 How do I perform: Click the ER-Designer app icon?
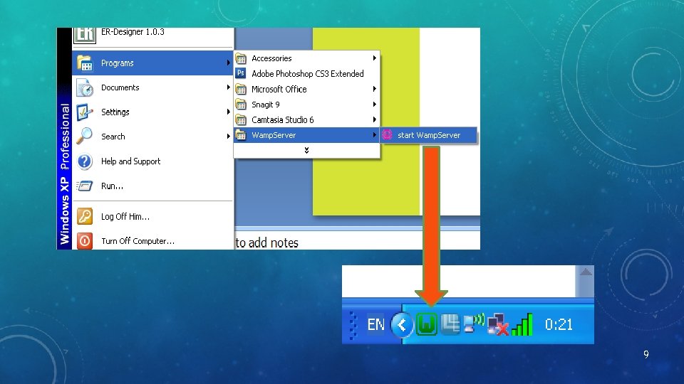[x=85, y=36]
